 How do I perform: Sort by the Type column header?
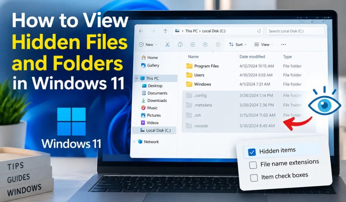[x=287, y=57]
